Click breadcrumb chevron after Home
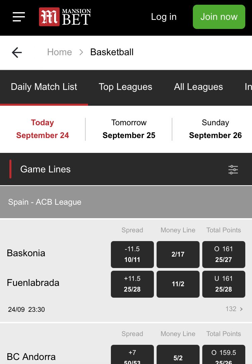 tap(81, 52)
